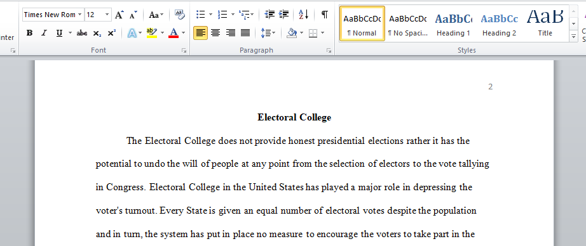Click Line Spacing icon

[266, 33]
